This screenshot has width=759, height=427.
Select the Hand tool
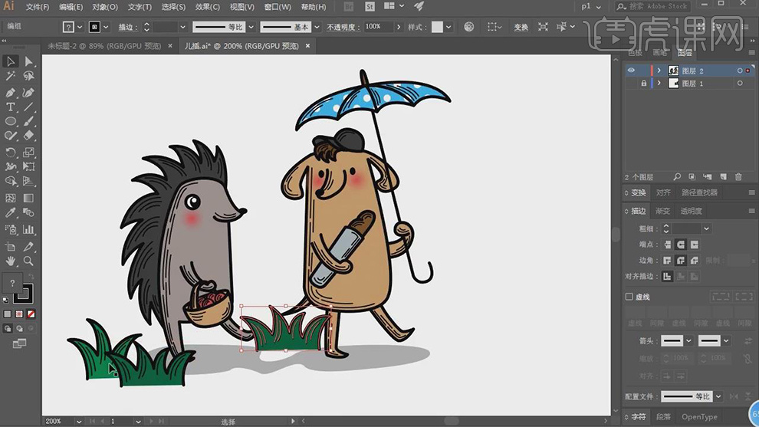pos(11,261)
